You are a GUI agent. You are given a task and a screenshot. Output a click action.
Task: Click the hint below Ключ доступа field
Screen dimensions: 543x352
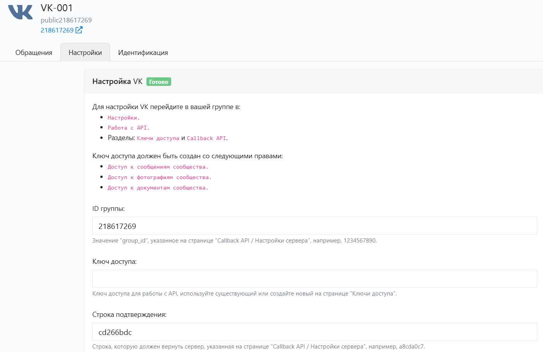pos(244,294)
